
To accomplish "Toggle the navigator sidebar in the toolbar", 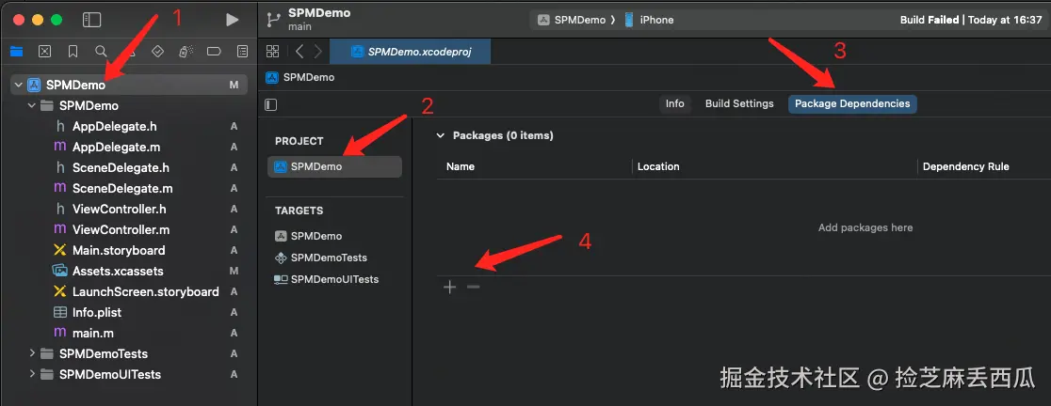I will coord(92,20).
